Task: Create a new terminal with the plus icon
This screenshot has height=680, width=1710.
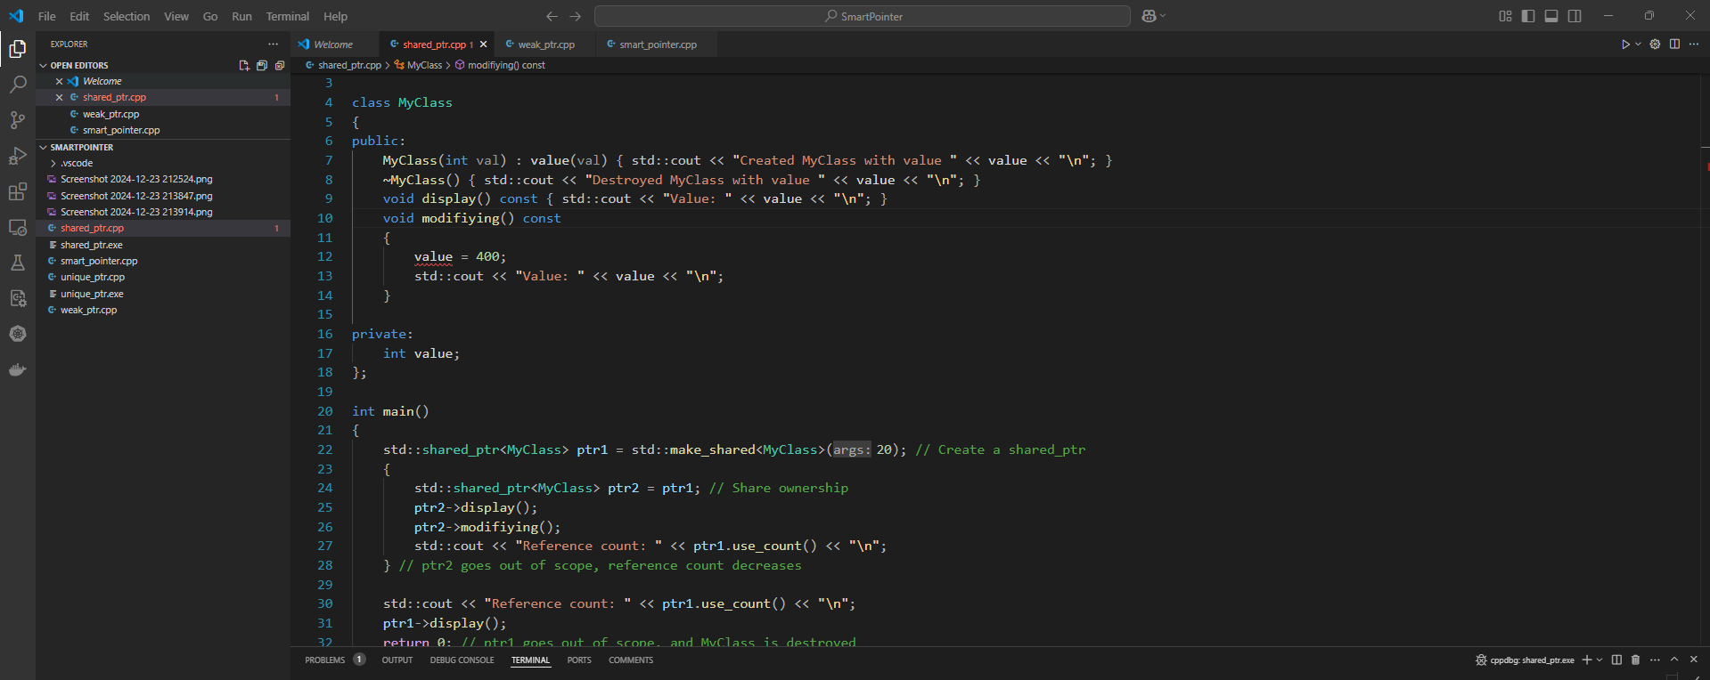Action: [1586, 660]
